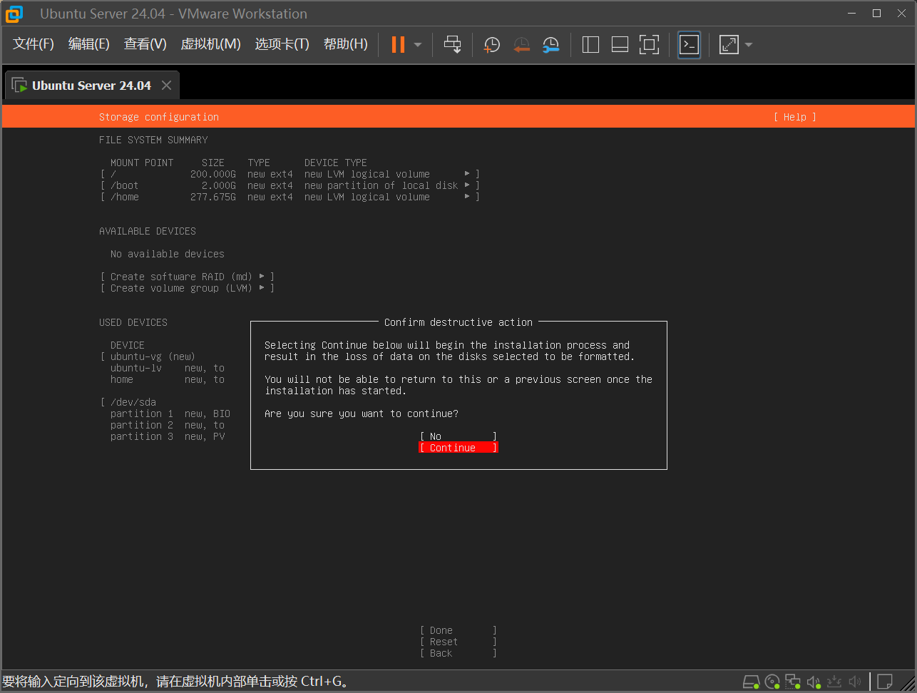The height and width of the screenshot is (693, 917).
Task: Open the stretch display dropdown arrow
Action: (749, 45)
